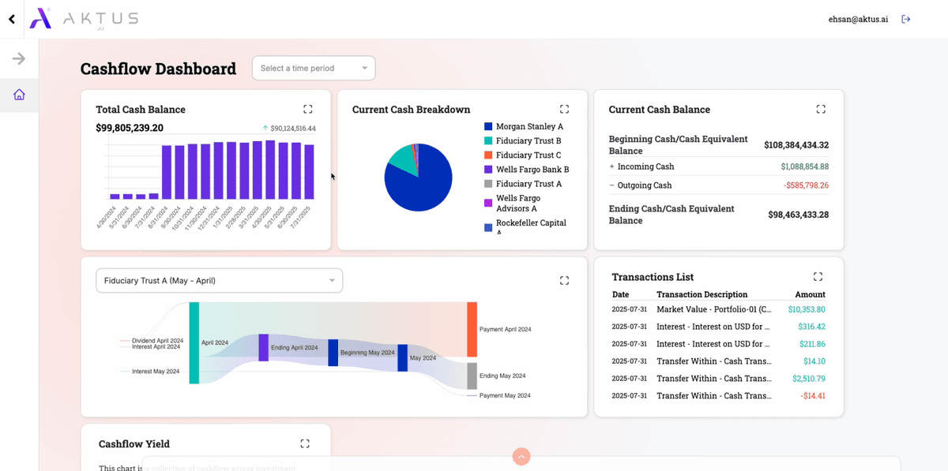Select the Home icon in the sidebar
The height and width of the screenshot is (471, 948).
click(19, 94)
